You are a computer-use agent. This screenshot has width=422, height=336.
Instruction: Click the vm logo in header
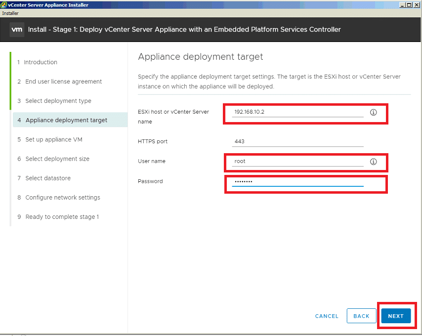pos(17,30)
